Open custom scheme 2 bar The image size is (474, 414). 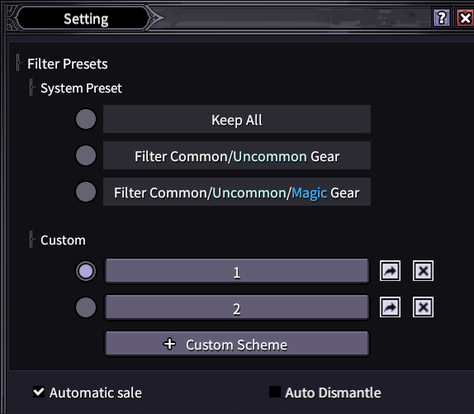[x=237, y=307]
